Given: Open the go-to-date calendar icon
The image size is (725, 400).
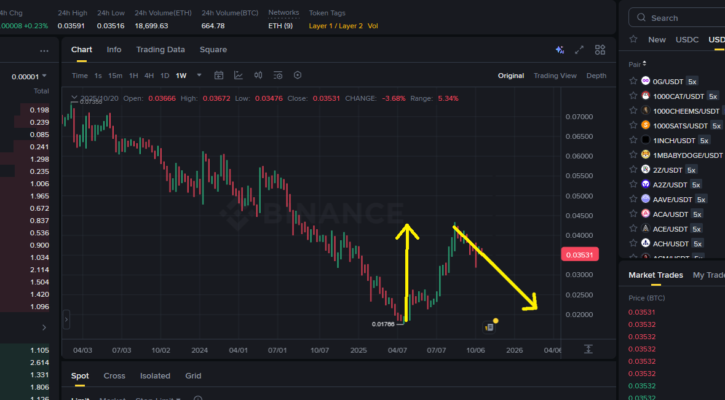Looking at the screenshot, I should tap(219, 76).
